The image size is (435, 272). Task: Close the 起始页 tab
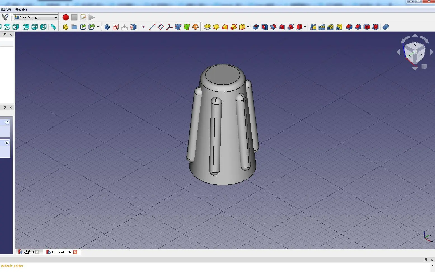pyautogui.click(x=37, y=252)
